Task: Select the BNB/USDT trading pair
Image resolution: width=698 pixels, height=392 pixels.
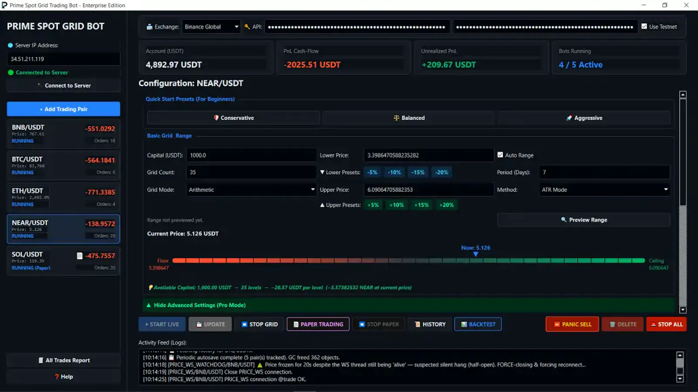Action: coord(63,134)
